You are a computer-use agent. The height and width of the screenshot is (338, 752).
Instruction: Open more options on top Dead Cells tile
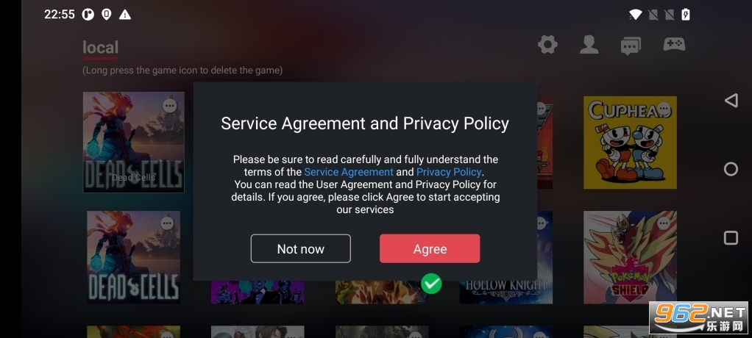pos(169,105)
